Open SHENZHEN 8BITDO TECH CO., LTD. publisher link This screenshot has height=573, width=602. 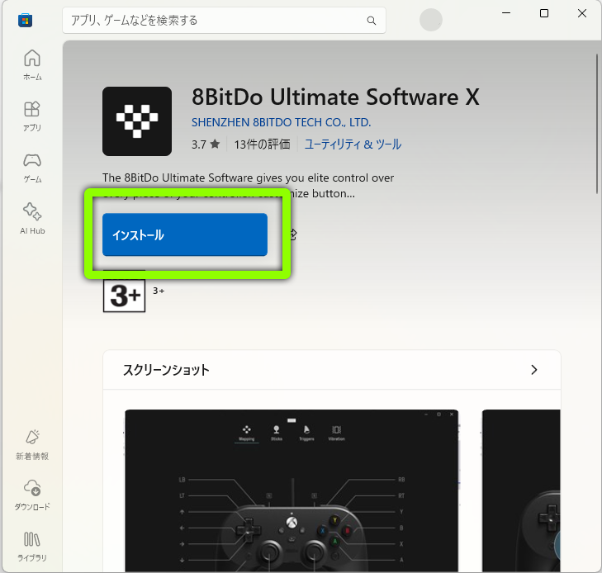coord(281,122)
